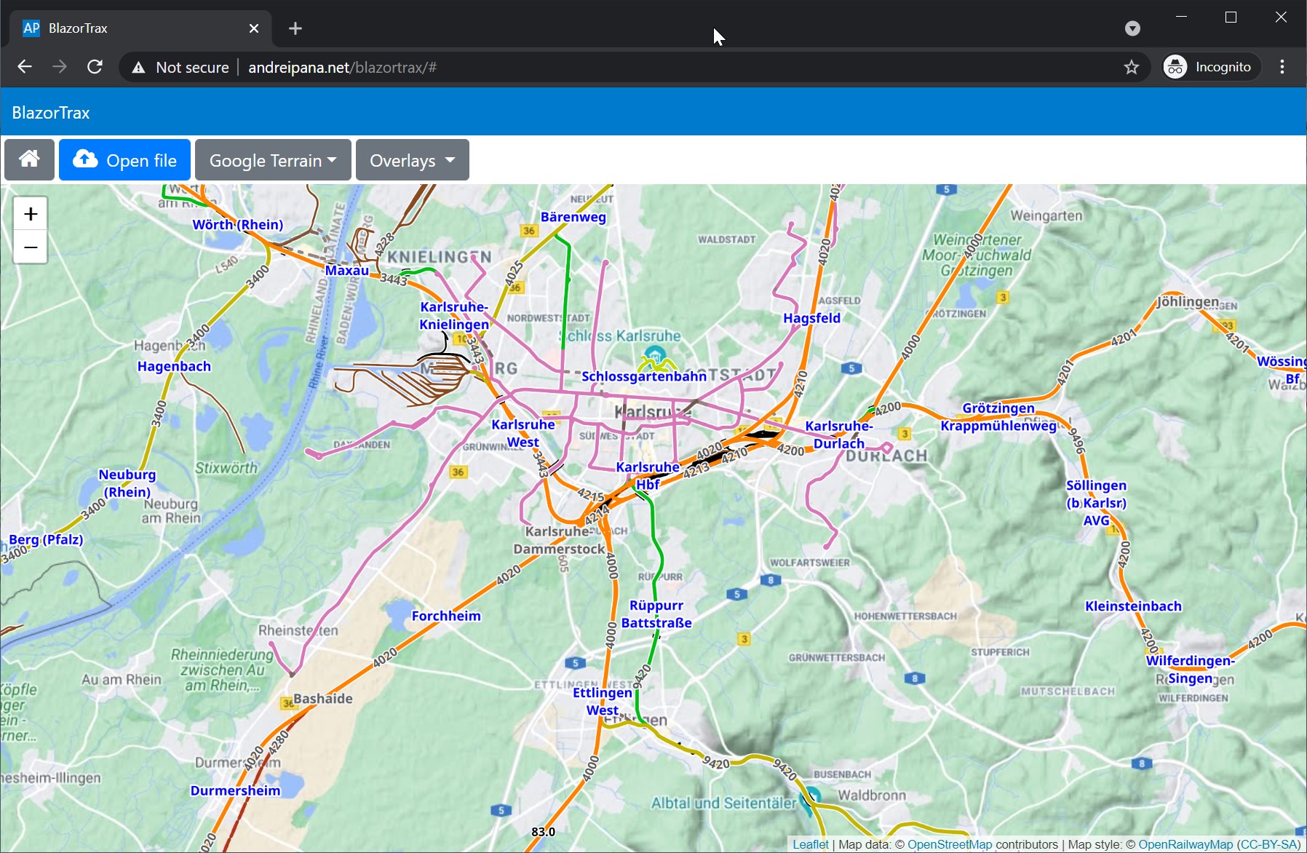Click the Karlsruhe Hbf station label

tap(648, 475)
